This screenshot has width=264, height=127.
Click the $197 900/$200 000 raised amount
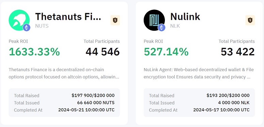(x=93, y=96)
